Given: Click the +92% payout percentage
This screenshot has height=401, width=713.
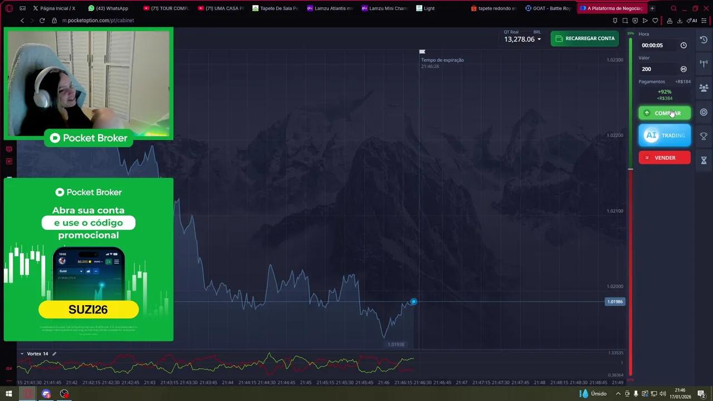Looking at the screenshot, I should point(665,92).
